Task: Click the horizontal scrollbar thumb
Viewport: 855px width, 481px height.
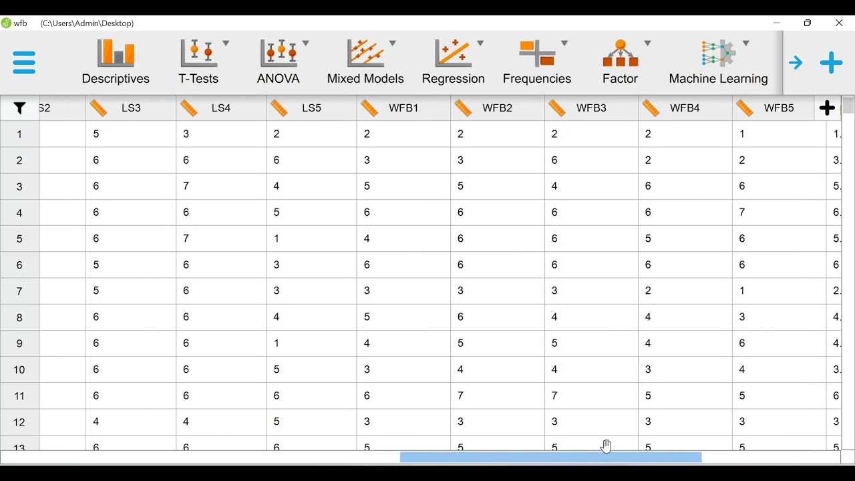Action: [551, 458]
